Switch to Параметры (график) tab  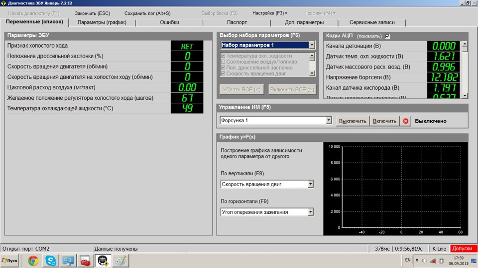coord(102,22)
